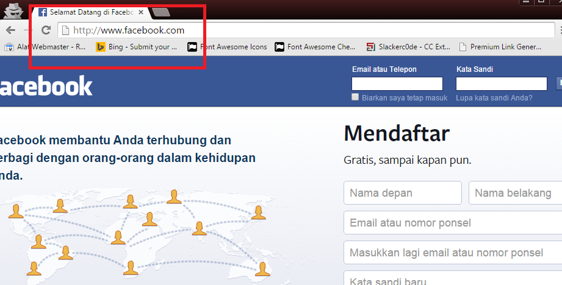Image resolution: width=562 pixels, height=285 pixels.
Task: Click the Email atau Telepon login field
Action: point(397,83)
